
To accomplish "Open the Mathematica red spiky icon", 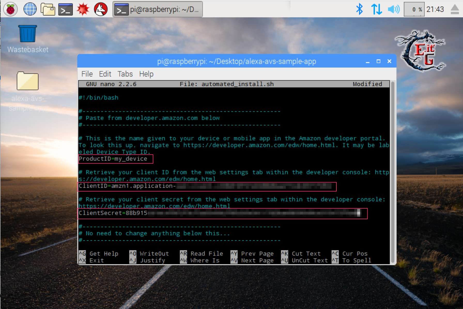I will (x=83, y=9).
